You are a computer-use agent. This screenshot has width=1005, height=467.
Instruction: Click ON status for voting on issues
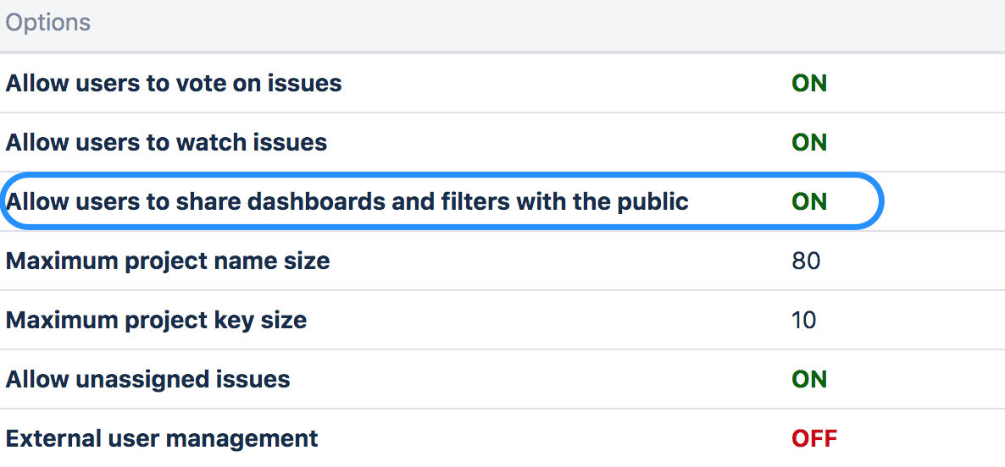[809, 83]
